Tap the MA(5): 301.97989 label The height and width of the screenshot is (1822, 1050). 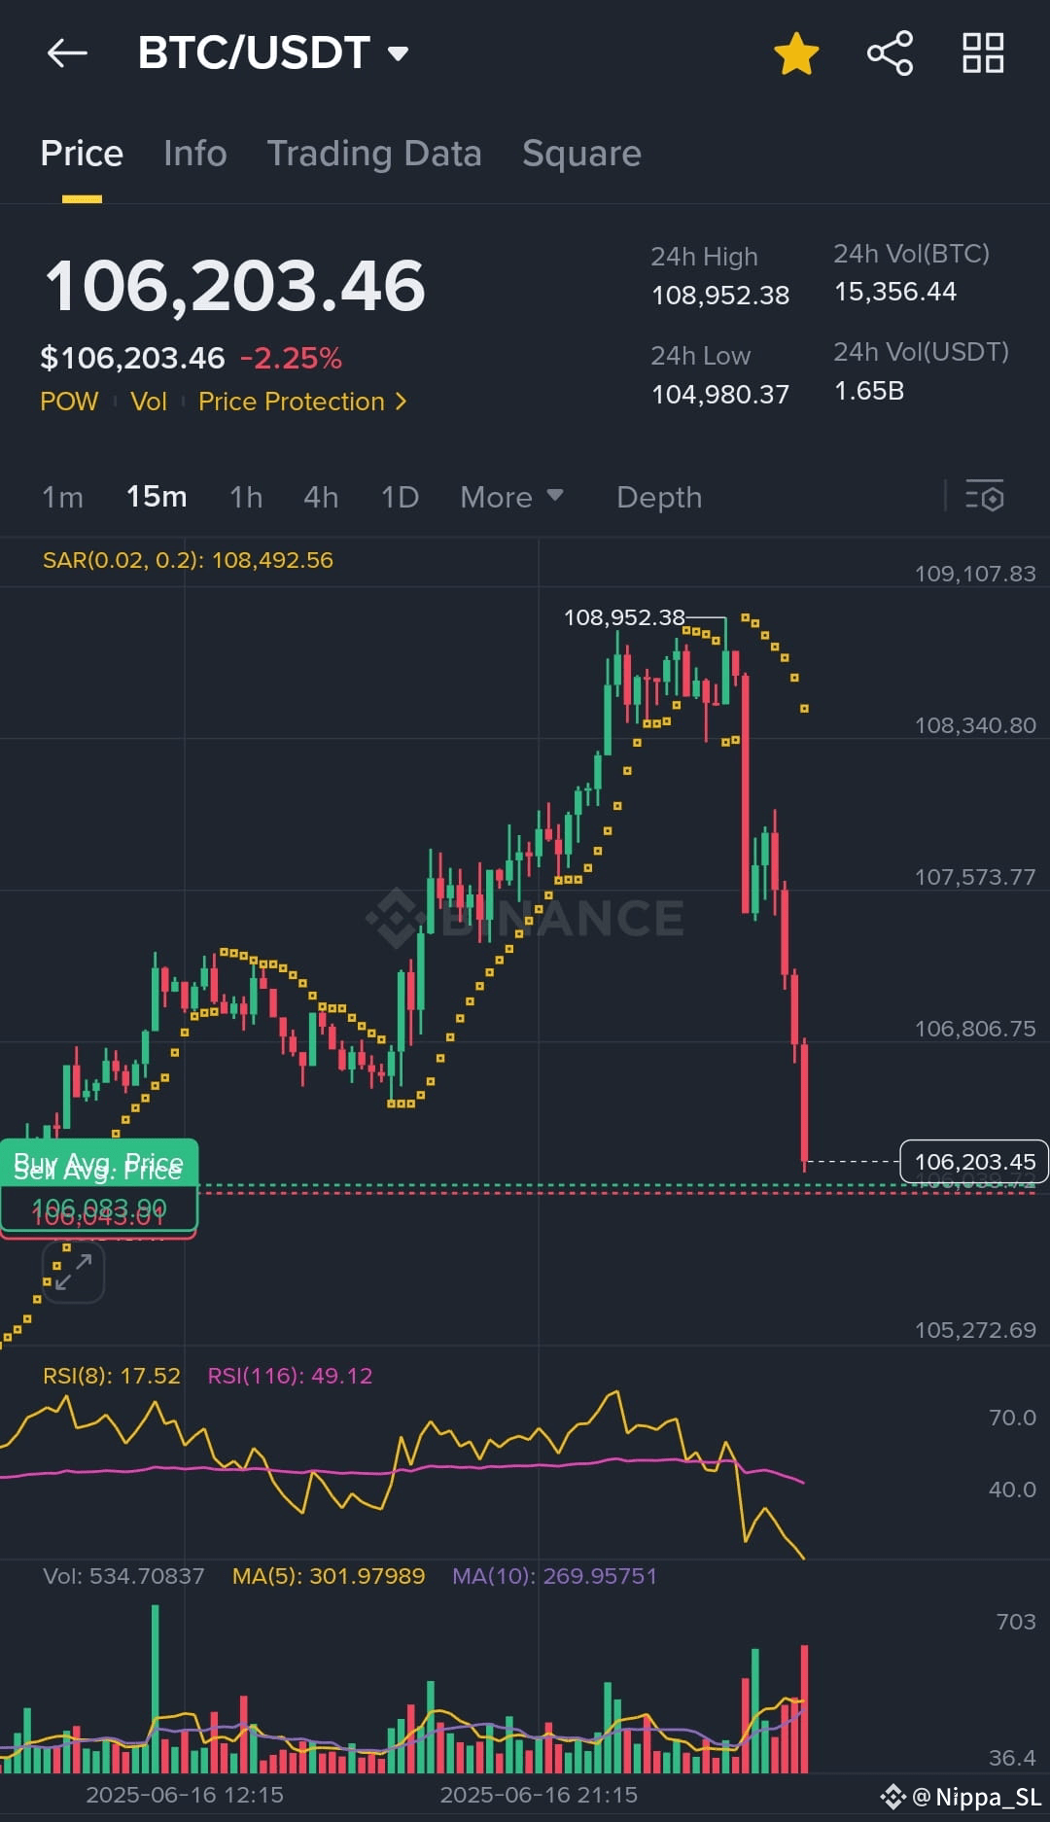(329, 1576)
